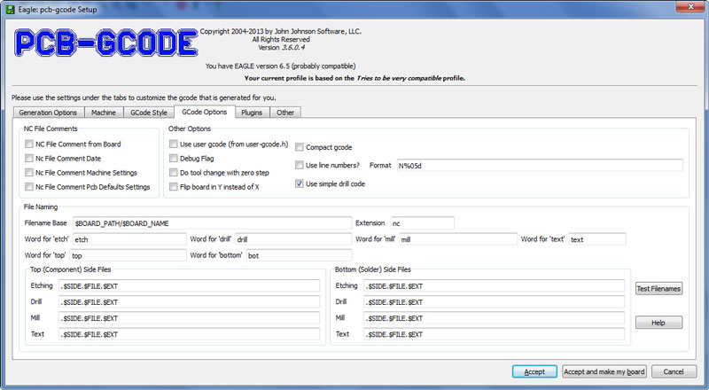Click the PCB-GCODE logo image

(105, 43)
